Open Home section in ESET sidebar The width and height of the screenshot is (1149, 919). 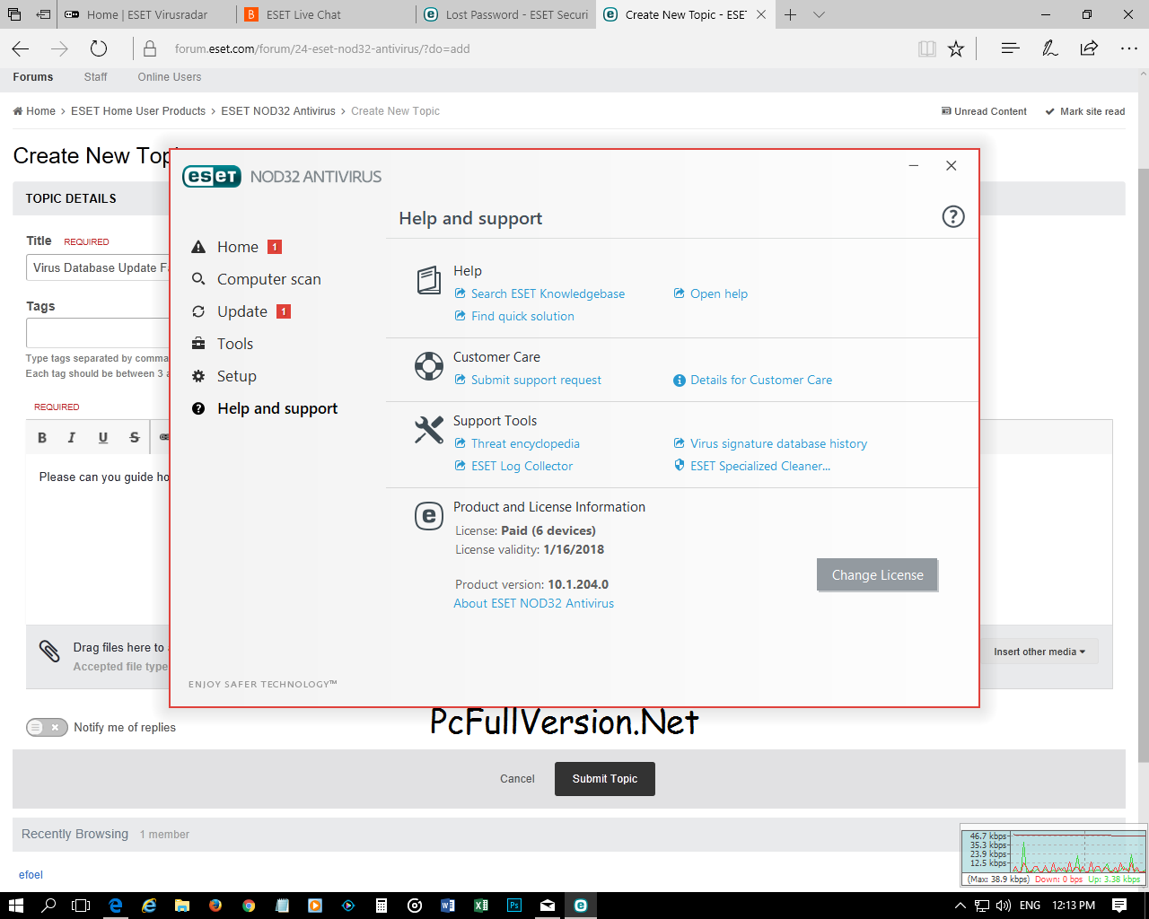(x=238, y=247)
